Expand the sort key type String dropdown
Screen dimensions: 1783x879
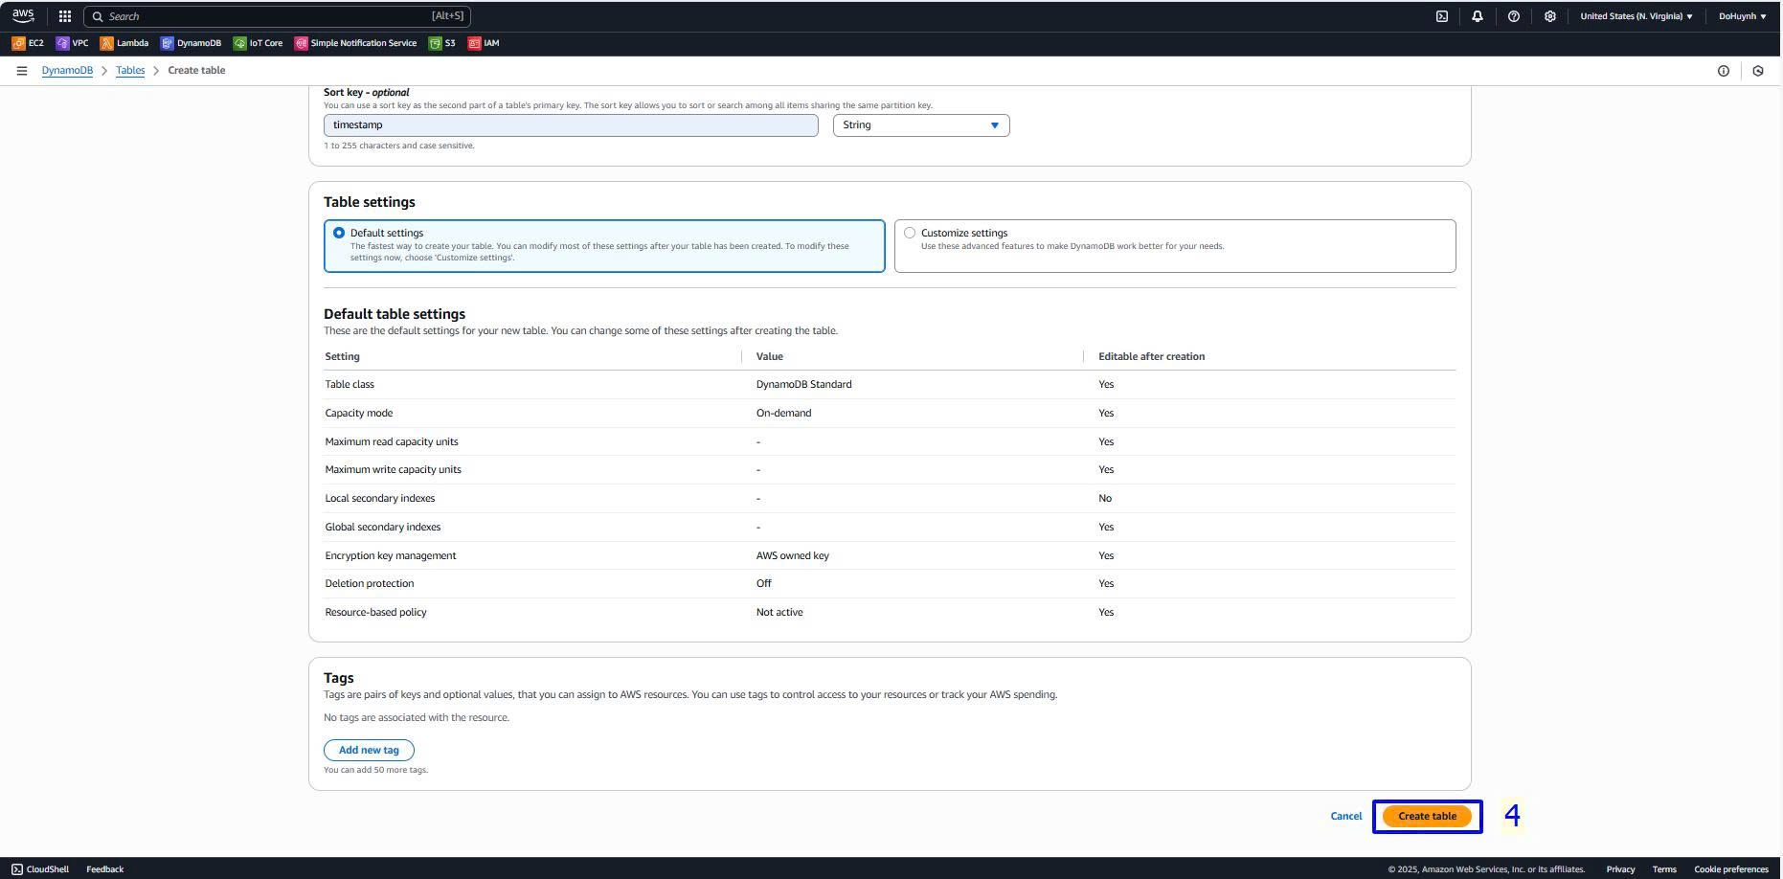[x=920, y=125]
